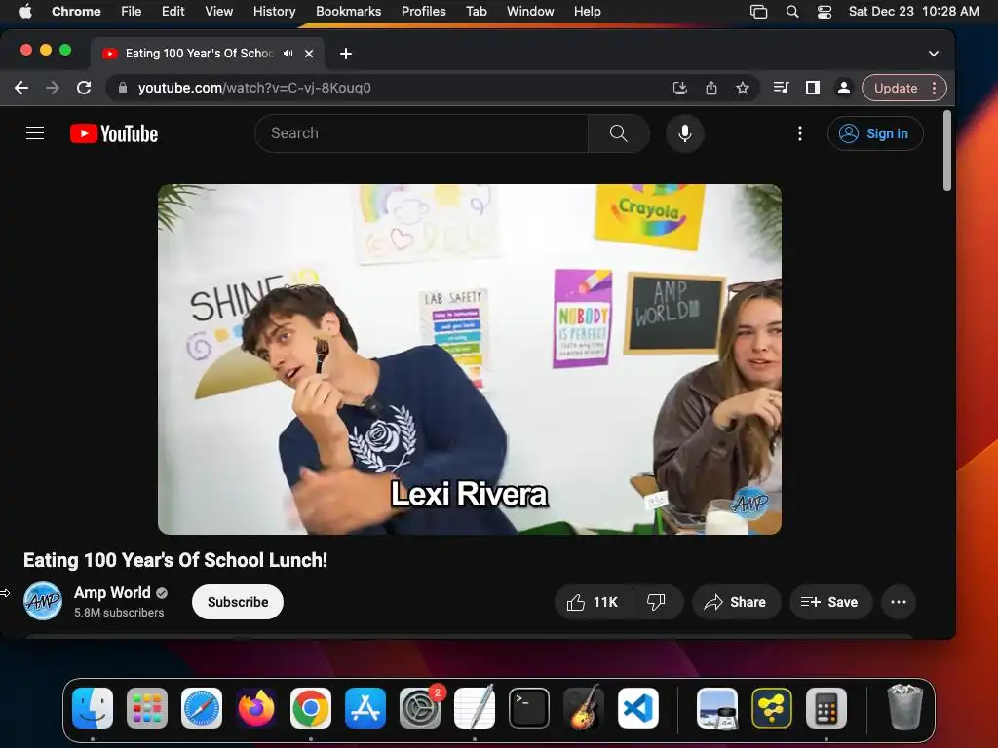Open a new tab with plus
998x748 pixels.
346,54
